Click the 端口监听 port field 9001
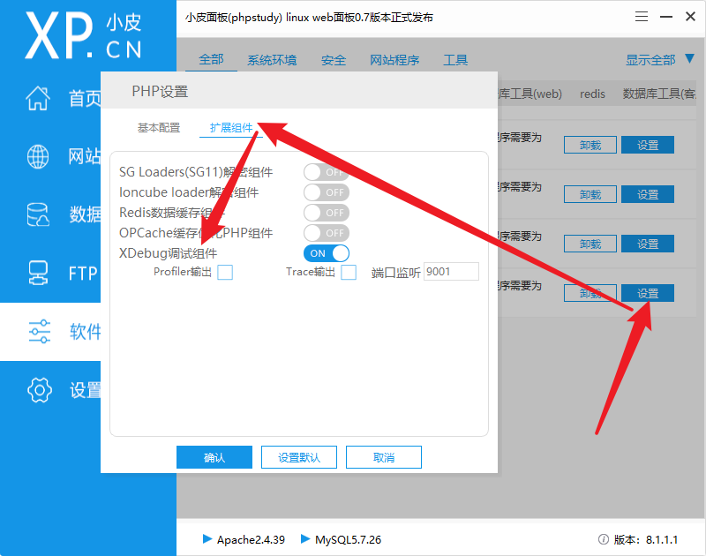The height and width of the screenshot is (556, 706). click(451, 272)
